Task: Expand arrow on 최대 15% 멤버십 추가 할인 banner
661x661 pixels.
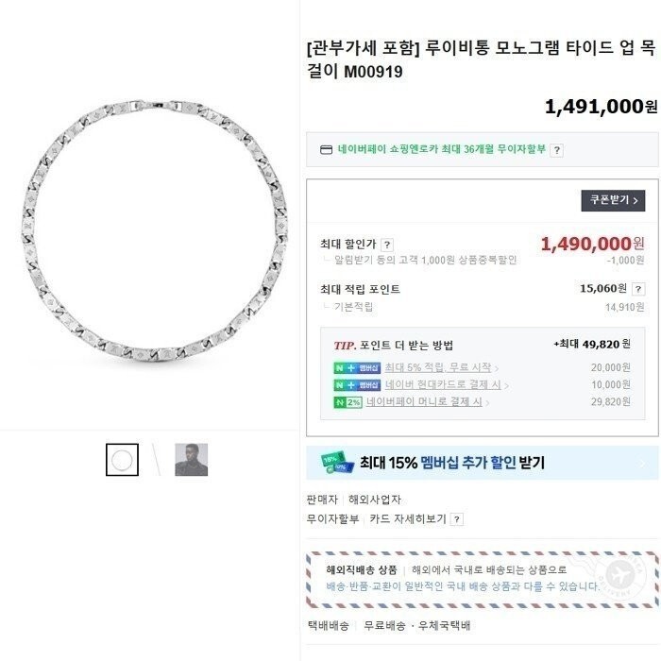Action: pyautogui.click(x=642, y=464)
